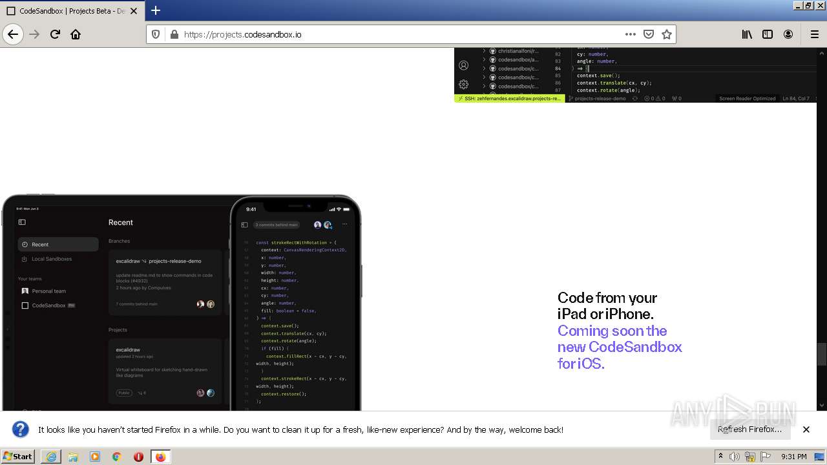Screen dimensions: 827x465
Task: Dismiss the Firefox refresh notification bar
Action: coord(806,429)
